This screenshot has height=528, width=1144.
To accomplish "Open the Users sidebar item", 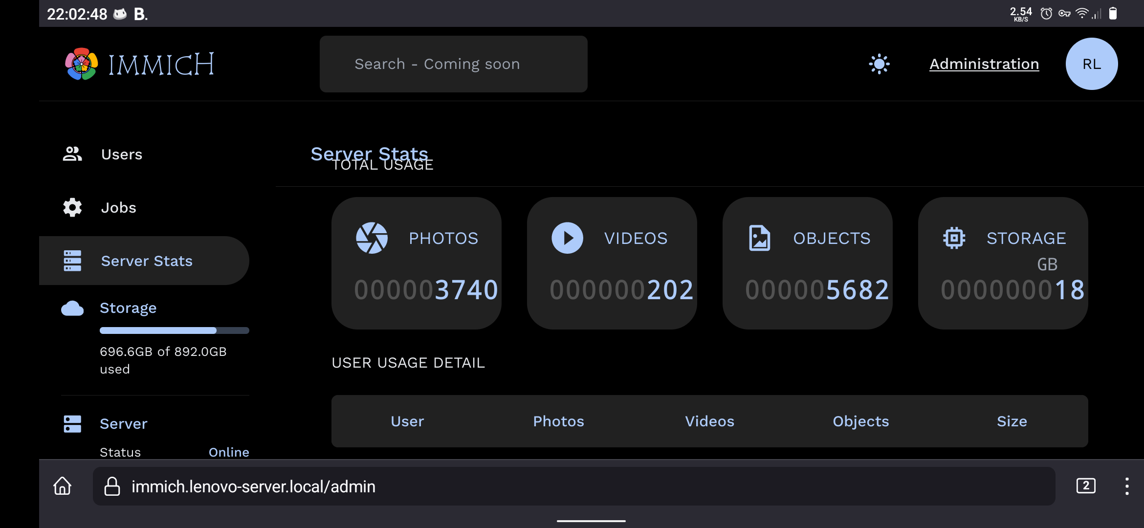I will click(x=122, y=154).
